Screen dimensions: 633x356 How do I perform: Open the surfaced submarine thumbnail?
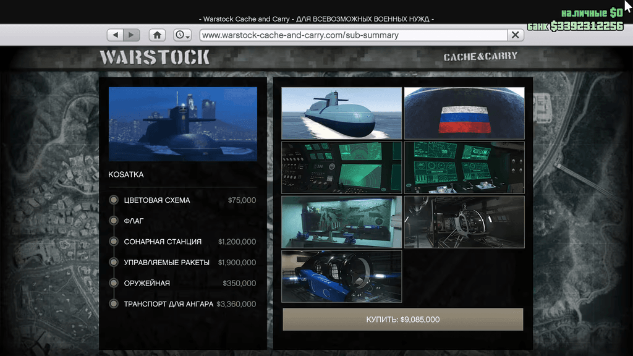(341, 113)
